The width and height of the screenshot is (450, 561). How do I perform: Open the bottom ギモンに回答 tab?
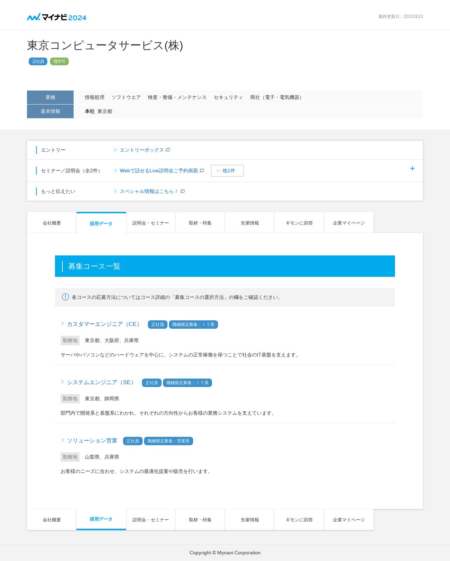pyautogui.click(x=299, y=520)
